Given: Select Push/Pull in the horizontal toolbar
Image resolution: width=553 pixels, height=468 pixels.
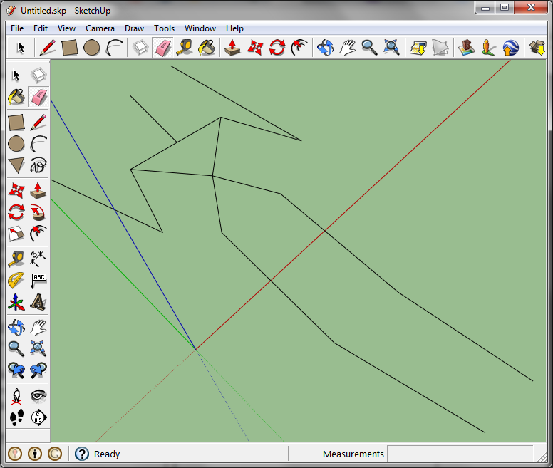Looking at the screenshot, I should click(x=232, y=48).
